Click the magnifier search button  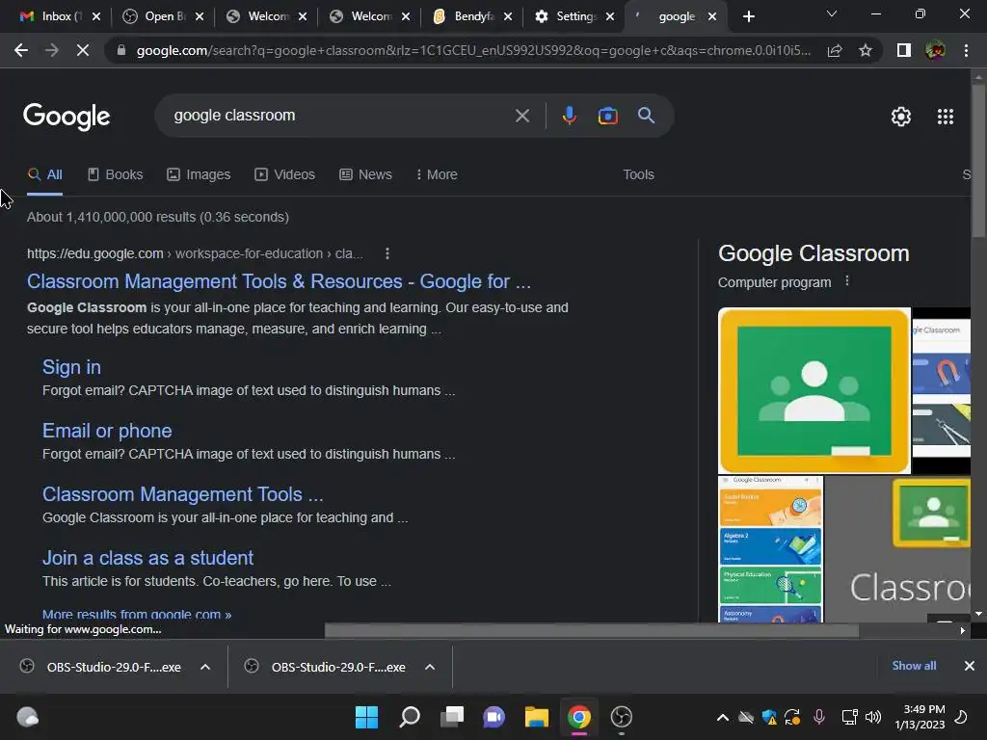click(x=646, y=116)
